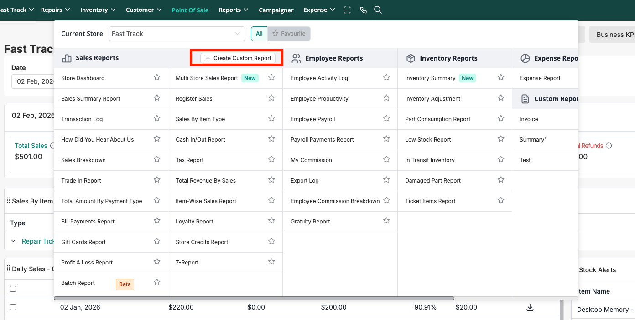The height and width of the screenshot is (320, 635).
Task: Click the phone icon in top navigation
Action: tap(363, 10)
